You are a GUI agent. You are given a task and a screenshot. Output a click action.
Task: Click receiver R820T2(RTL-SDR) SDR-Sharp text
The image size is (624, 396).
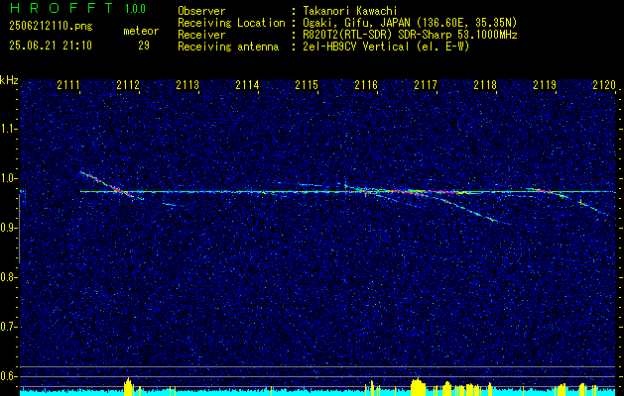coord(410,35)
